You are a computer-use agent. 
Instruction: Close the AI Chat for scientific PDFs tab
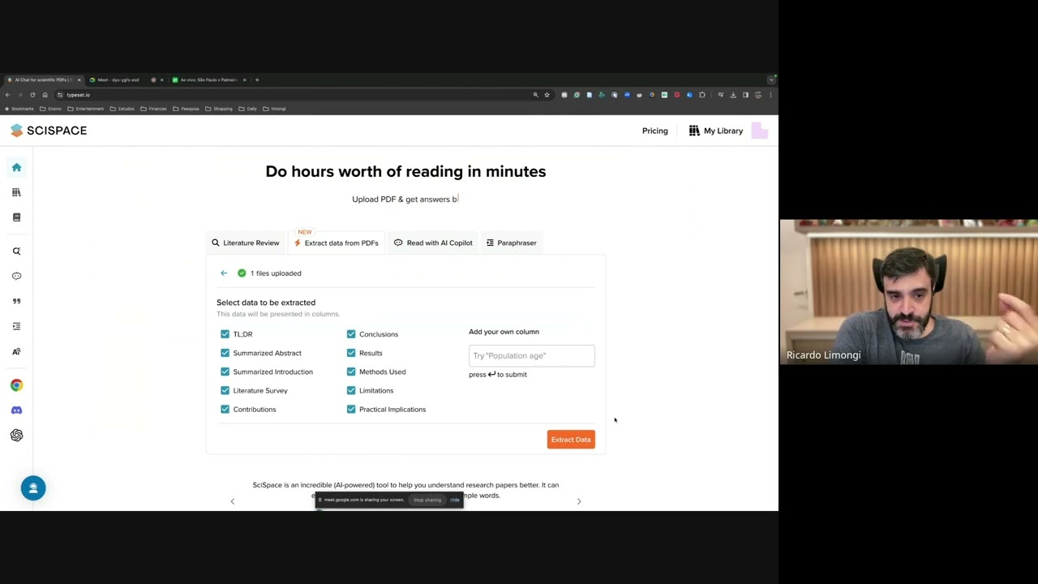click(79, 79)
